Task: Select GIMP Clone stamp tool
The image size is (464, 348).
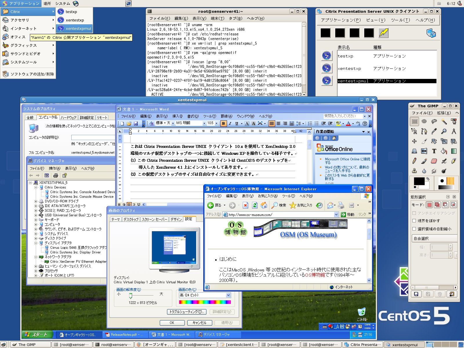Action: tap(414, 171)
